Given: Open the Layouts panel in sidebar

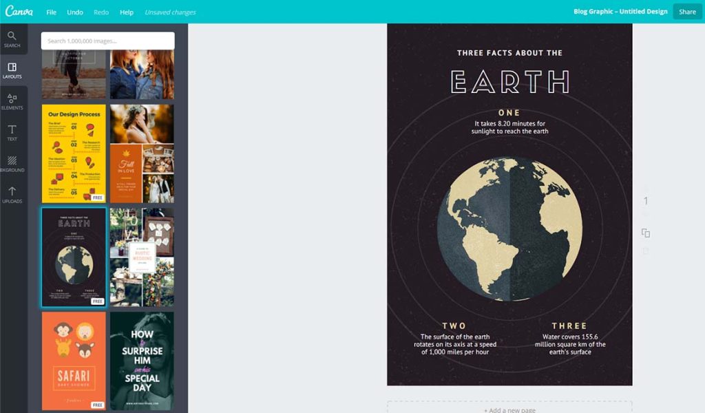Looking at the screenshot, I should click(12, 71).
